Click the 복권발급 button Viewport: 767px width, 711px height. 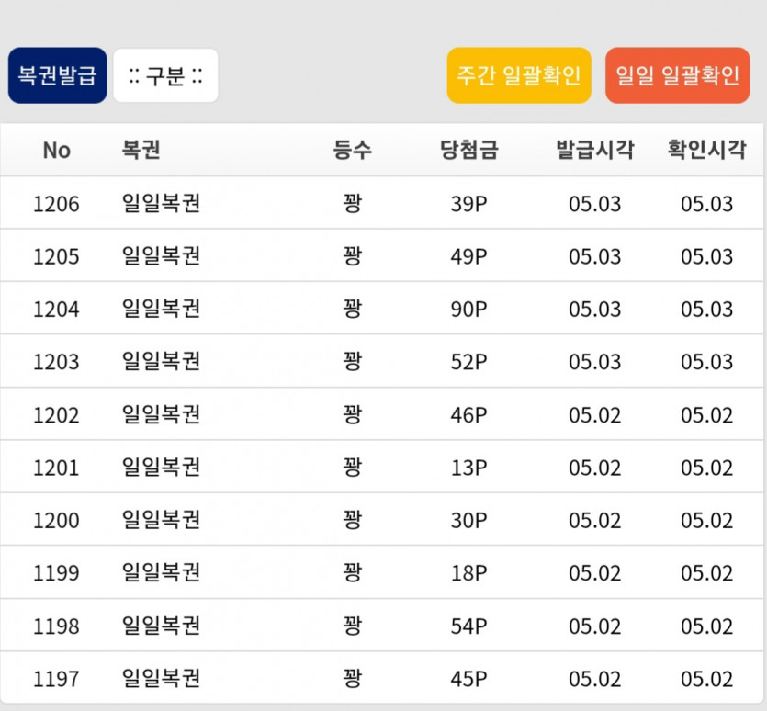57,75
